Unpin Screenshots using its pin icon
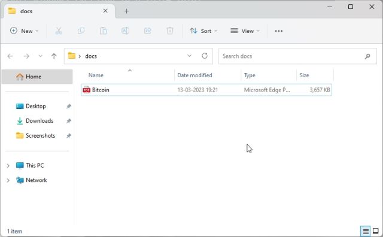The image size is (383, 237). point(69,136)
